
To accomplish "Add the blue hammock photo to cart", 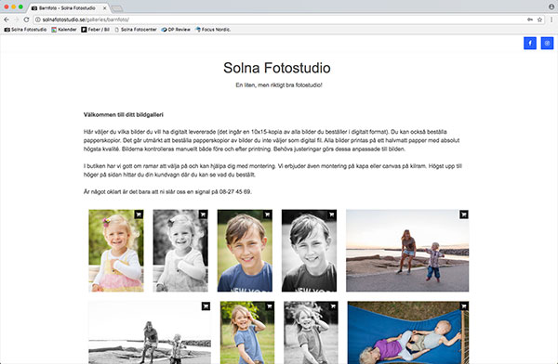I will (x=464, y=306).
